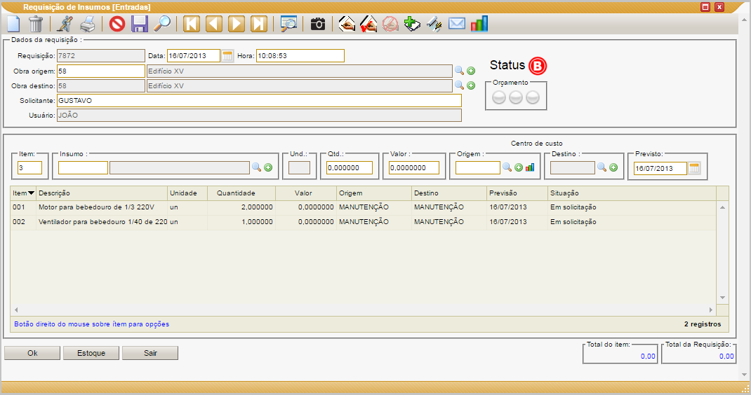The width and height of the screenshot is (751, 395).
Task: Click the Situação column header
Action: tap(632, 193)
